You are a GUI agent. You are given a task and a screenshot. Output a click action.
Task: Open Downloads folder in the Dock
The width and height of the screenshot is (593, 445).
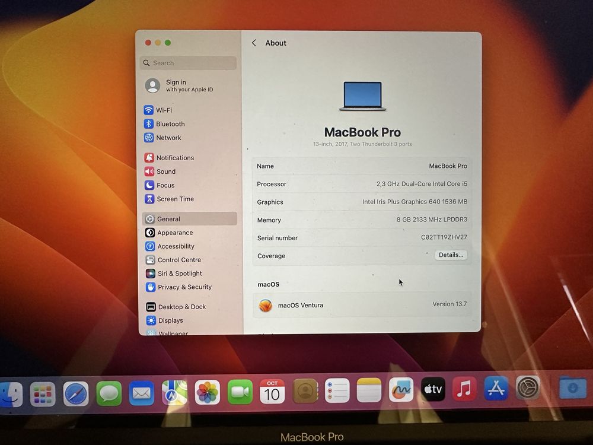(573, 387)
